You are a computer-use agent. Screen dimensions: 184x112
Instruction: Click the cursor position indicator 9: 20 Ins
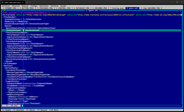(x=11, y=106)
